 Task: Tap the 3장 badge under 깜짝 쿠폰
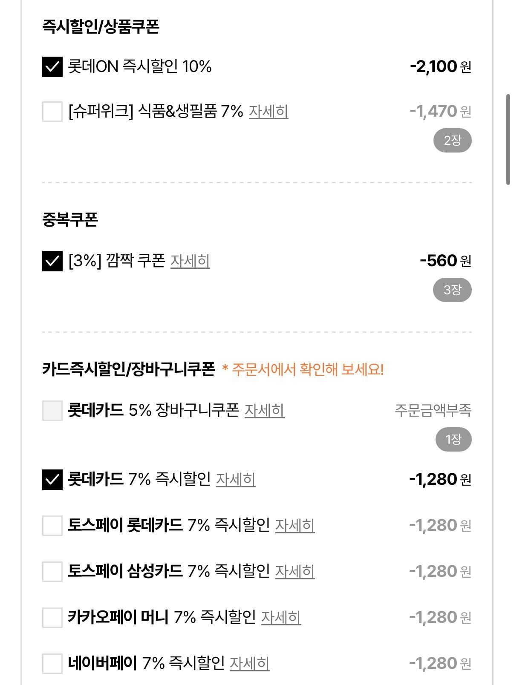(452, 290)
